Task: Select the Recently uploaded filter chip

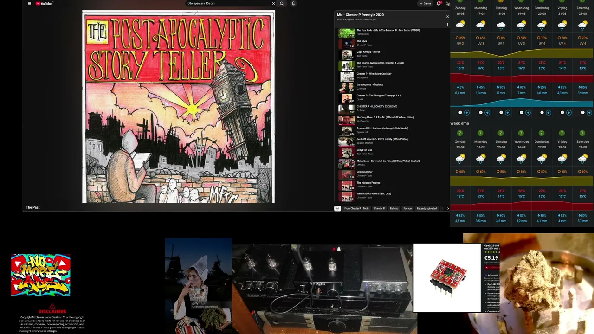Action: 426,208
